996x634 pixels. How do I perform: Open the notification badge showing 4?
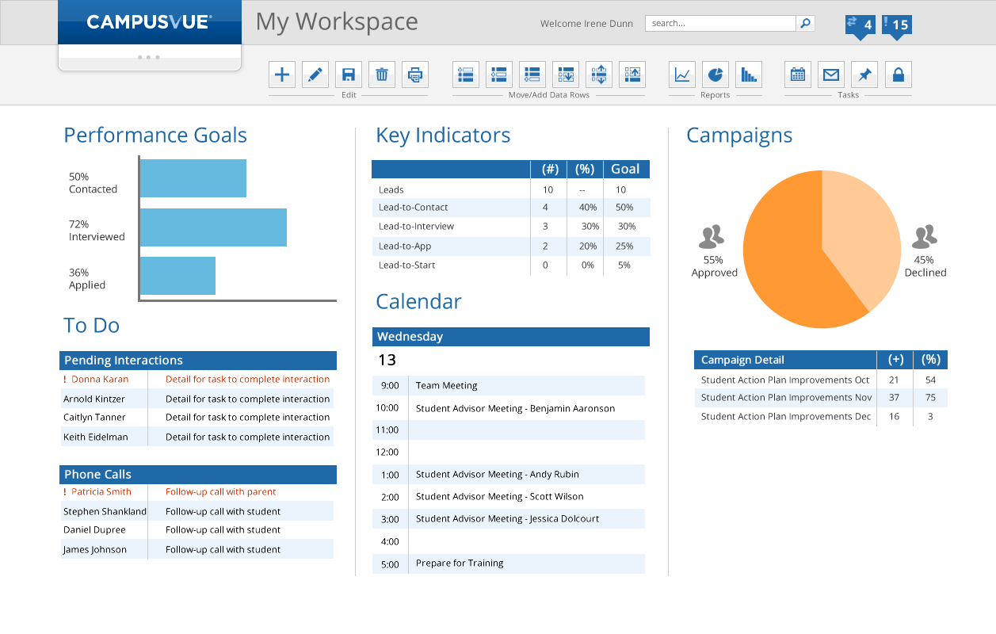pyautogui.click(x=861, y=25)
